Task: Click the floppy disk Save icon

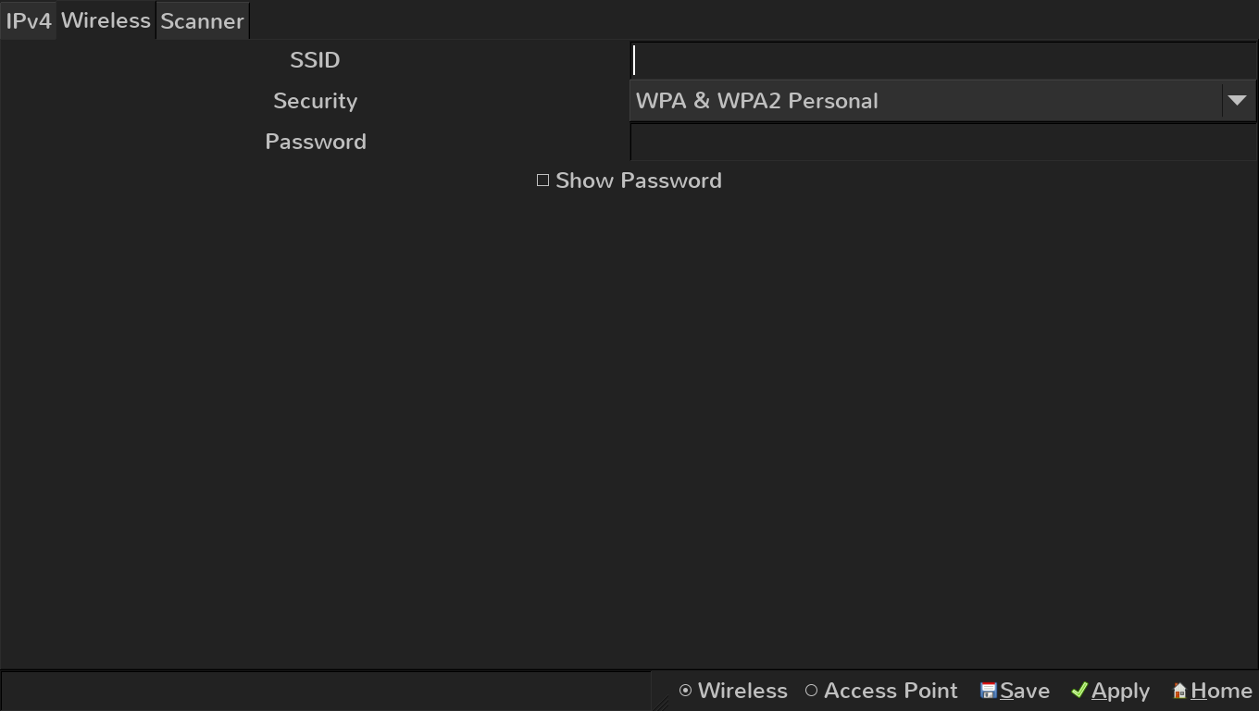Action: tap(988, 691)
